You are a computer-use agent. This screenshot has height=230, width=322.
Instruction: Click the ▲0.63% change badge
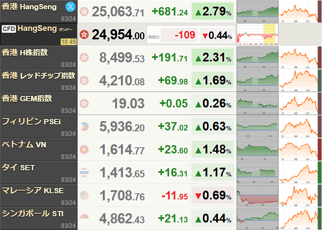click(213, 126)
